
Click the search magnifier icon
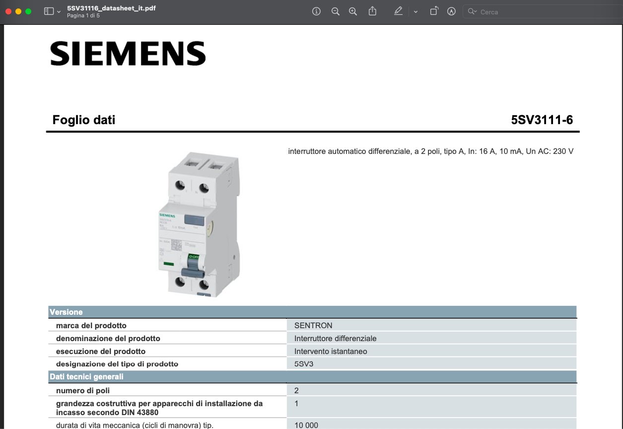point(472,11)
